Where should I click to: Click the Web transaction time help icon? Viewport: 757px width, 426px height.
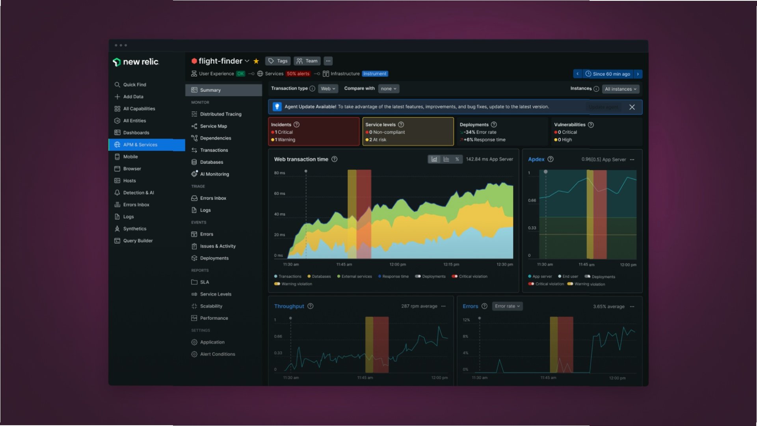334,159
